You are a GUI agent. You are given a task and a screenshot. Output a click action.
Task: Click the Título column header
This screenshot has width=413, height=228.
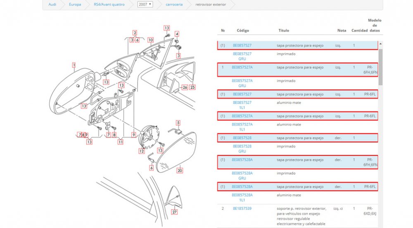pos(284,30)
